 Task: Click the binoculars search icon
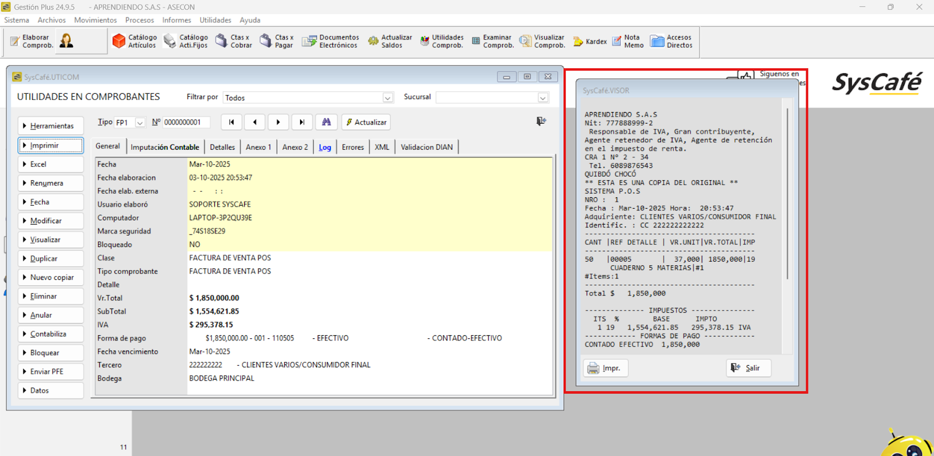click(326, 122)
